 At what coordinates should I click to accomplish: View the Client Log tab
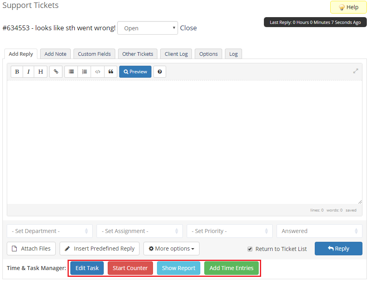pyautogui.click(x=176, y=54)
